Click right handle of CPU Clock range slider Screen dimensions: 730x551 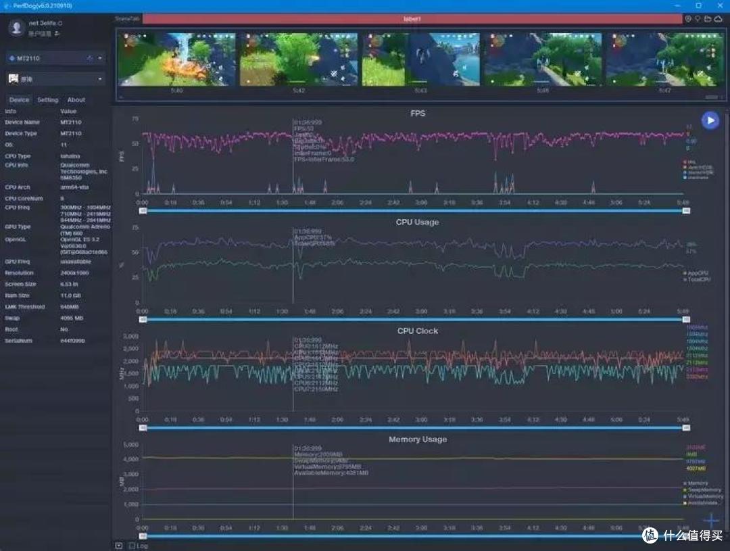(686, 428)
